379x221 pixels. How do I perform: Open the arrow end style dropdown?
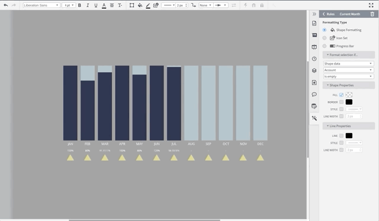tap(221, 5)
